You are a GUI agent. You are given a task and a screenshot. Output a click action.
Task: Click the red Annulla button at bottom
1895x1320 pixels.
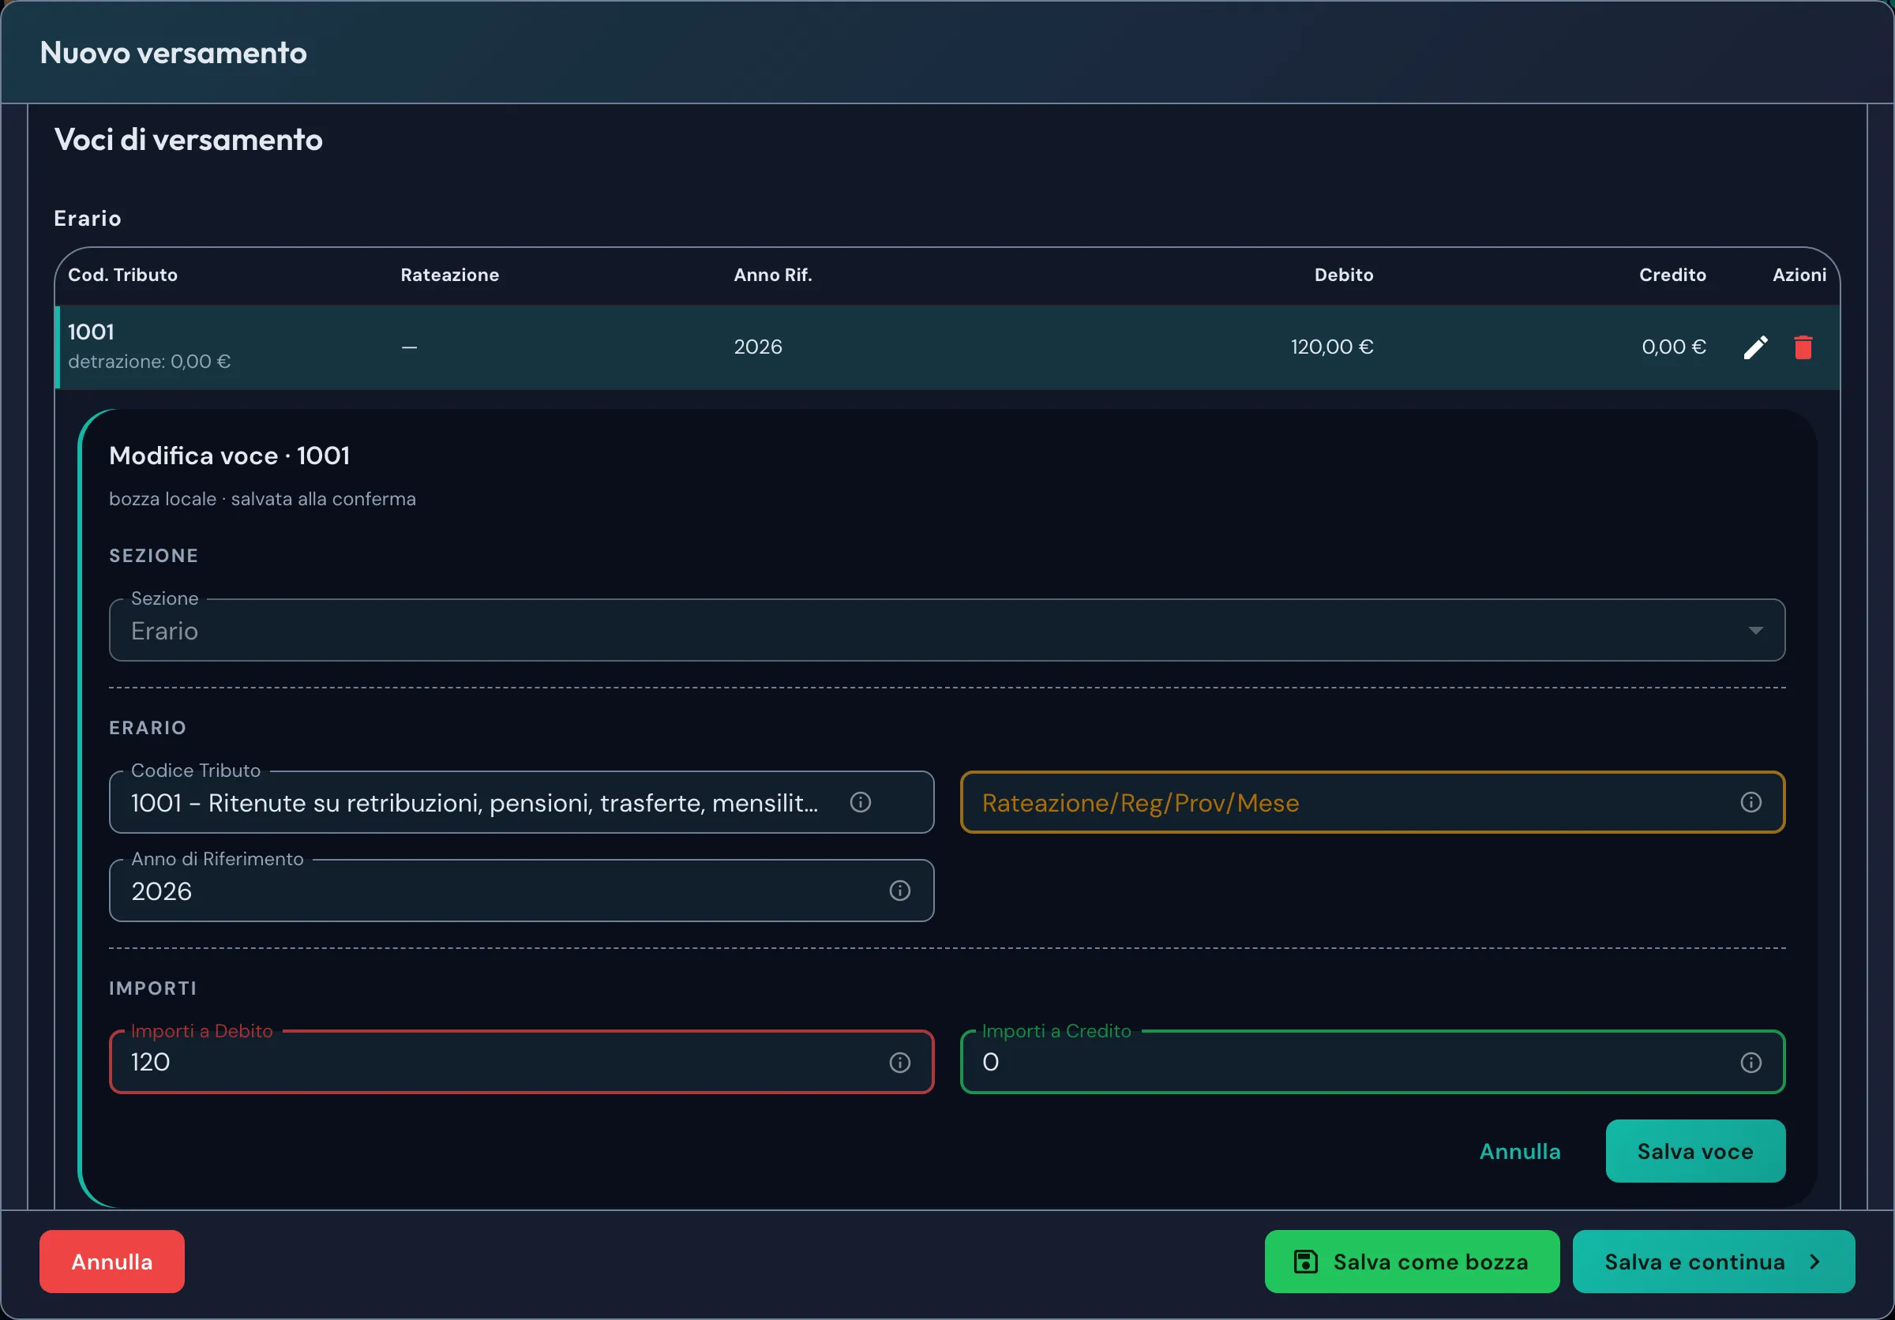pyautogui.click(x=111, y=1262)
